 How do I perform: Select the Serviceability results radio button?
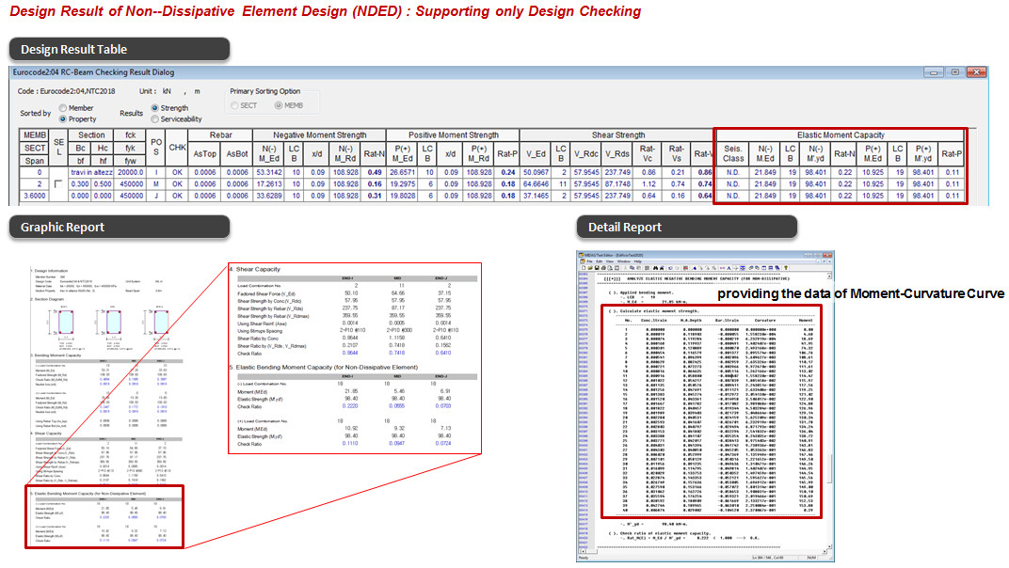(154, 119)
